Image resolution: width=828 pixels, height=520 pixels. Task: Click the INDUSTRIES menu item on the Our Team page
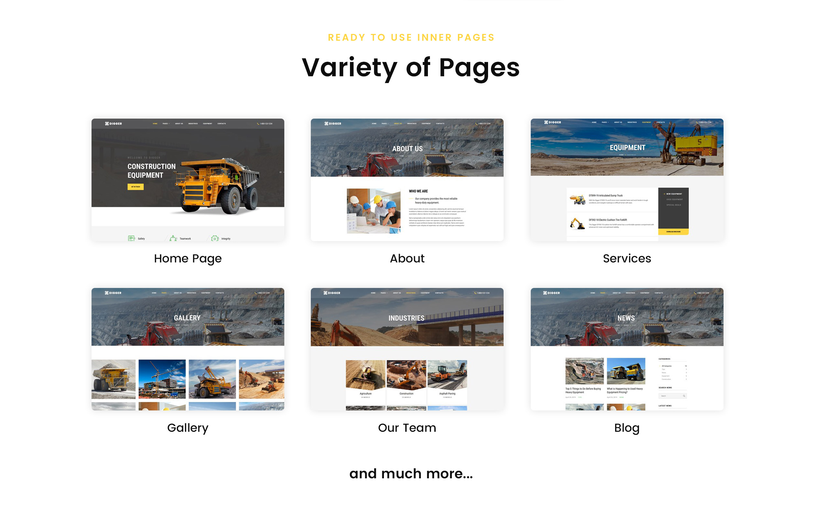(x=410, y=293)
